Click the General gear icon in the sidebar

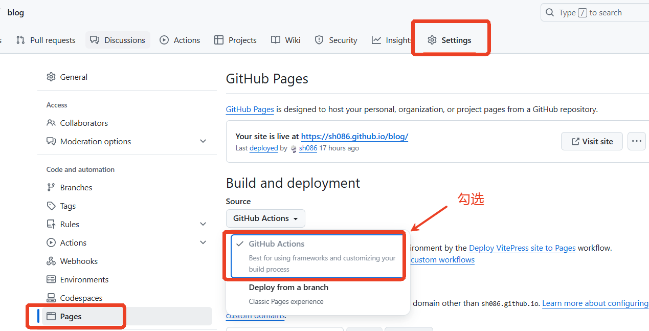click(51, 77)
